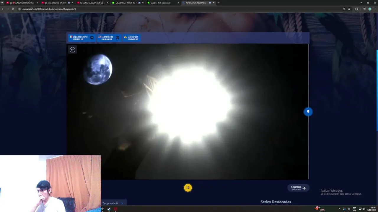This screenshot has width=378, height=212.
Task: Click the page's vertical scrollbar
Action: (x=377, y=90)
